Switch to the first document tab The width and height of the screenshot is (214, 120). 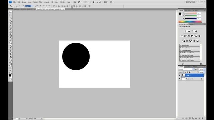pyautogui.click(x=24, y=9)
